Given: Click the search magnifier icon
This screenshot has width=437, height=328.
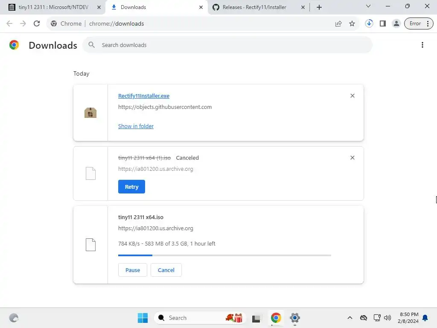Looking at the screenshot, I should [x=91, y=45].
